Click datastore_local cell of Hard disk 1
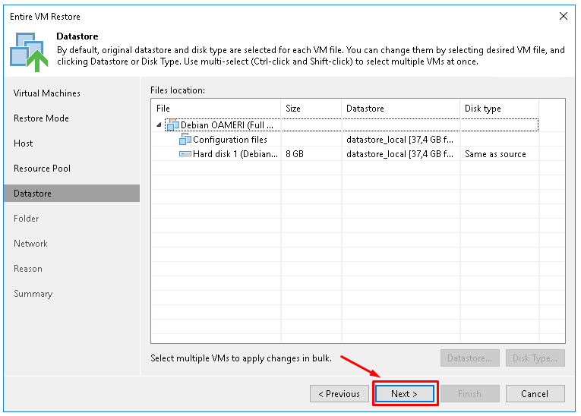The height and width of the screenshot is (416, 581). tap(399, 154)
